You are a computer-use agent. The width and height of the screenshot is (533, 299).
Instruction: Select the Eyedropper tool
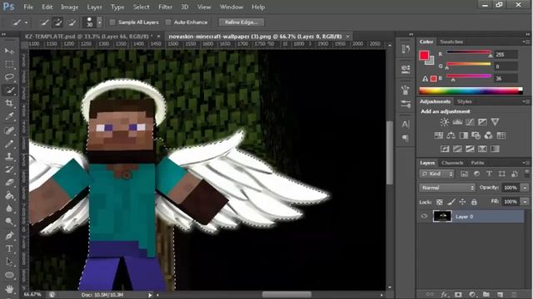click(x=9, y=116)
